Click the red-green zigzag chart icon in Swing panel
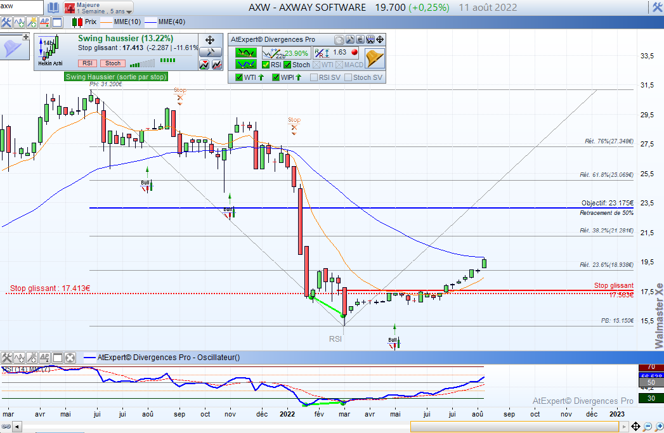This screenshot has height=433, width=664. point(204,65)
